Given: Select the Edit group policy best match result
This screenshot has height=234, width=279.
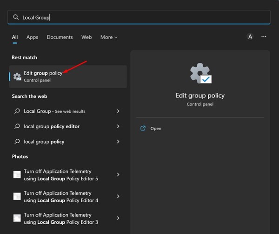Looking at the screenshot, I should (x=68, y=76).
